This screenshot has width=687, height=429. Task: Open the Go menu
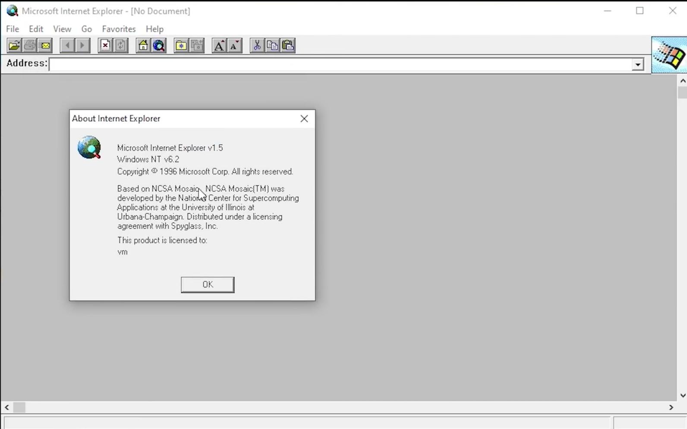pos(86,29)
